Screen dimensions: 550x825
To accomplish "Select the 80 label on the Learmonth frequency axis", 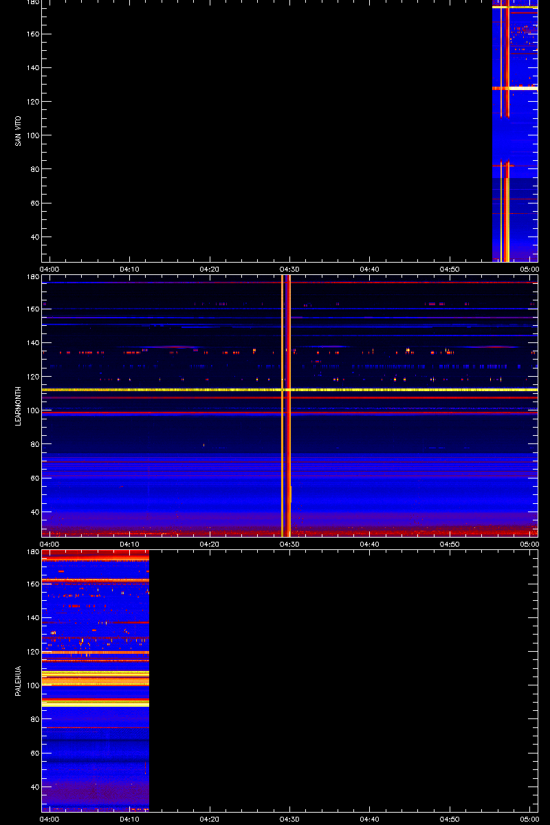I will click(x=34, y=444).
